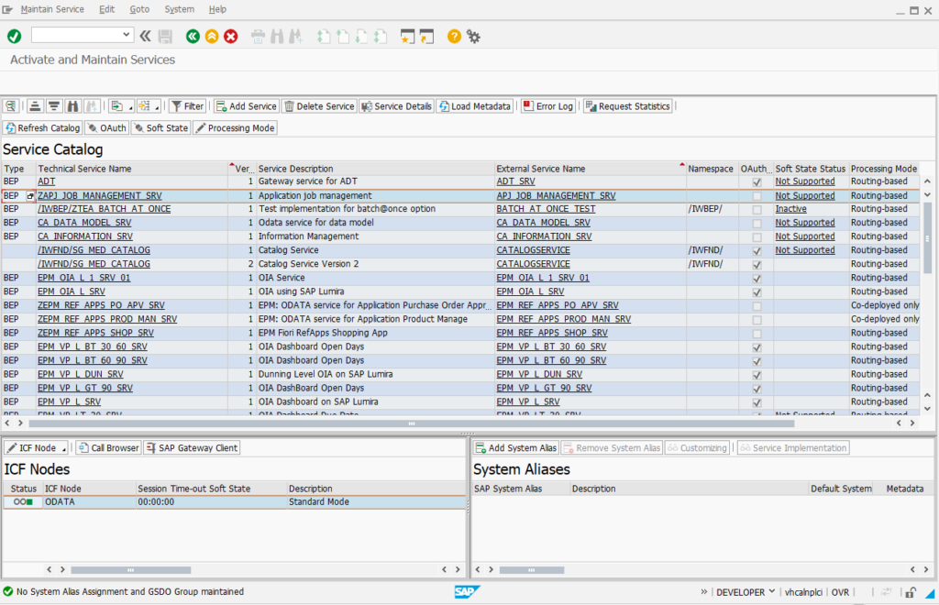Click the Find binoculars icon in the standard toolbar
The image size is (939, 605).
coord(277,37)
